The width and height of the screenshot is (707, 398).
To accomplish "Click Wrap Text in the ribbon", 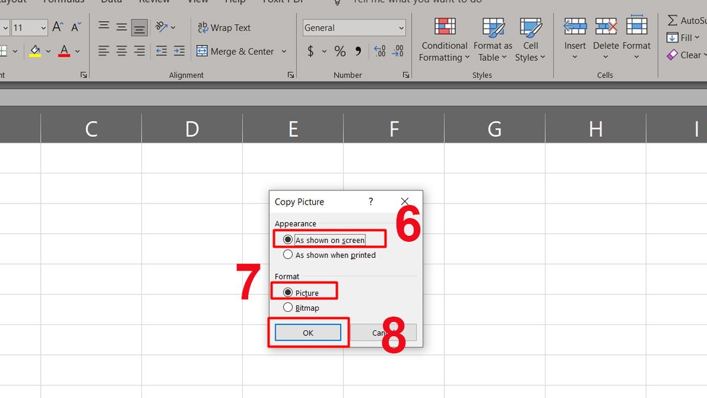I will coord(224,28).
